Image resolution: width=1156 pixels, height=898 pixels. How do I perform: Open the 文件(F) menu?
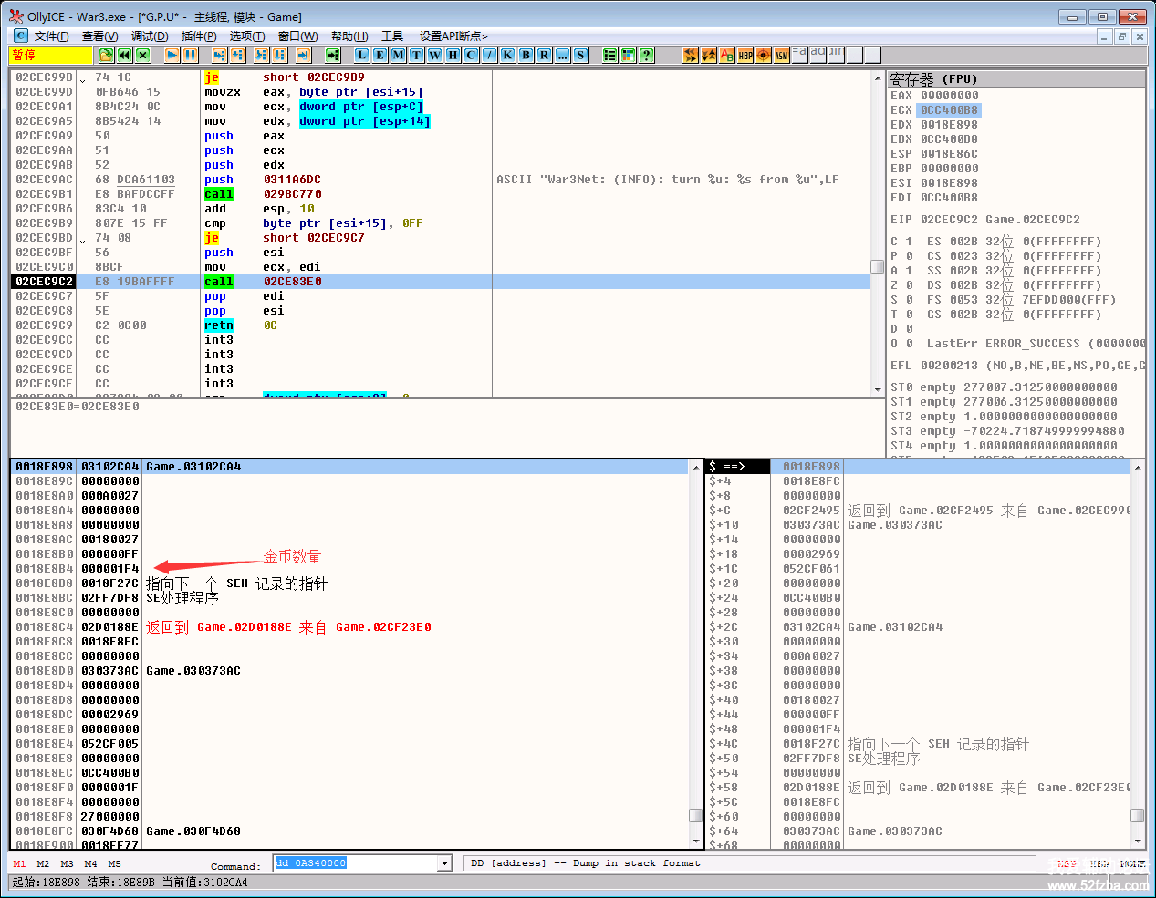[52, 36]
